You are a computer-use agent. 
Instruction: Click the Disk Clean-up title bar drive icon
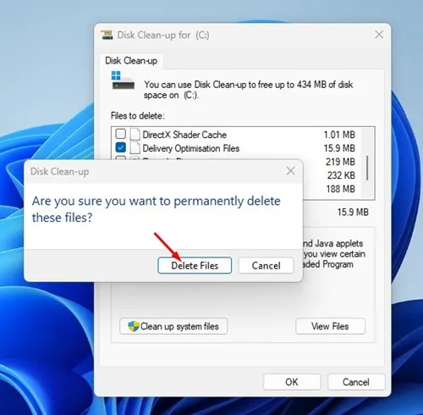[107, 35]
